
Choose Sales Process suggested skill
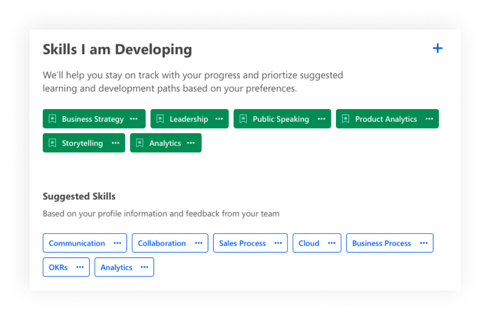[242, 243]
